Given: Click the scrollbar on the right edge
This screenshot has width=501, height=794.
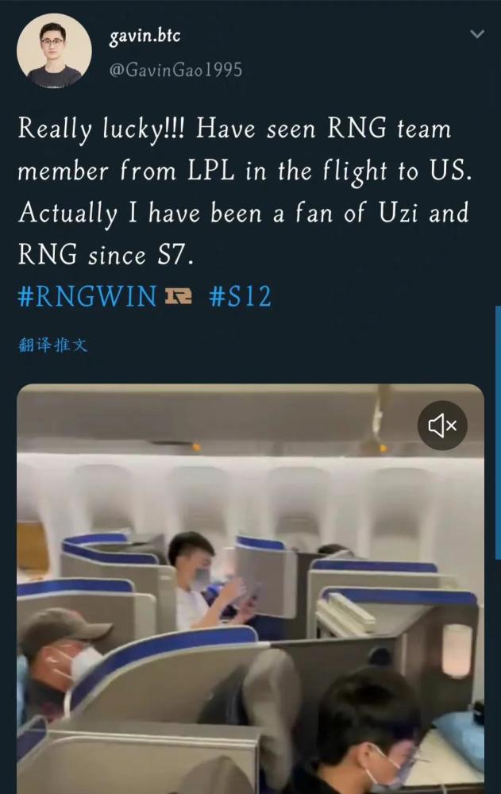Looking at the screenshot, I should pyautogui.click(x=498, y=433).
